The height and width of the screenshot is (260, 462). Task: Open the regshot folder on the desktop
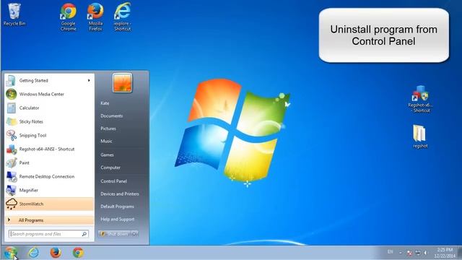click(x=420, y=136)
